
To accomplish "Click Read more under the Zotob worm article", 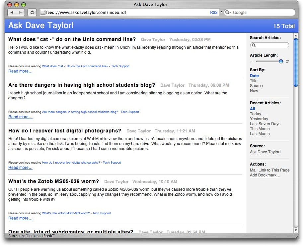I will [x=20, y=218].
